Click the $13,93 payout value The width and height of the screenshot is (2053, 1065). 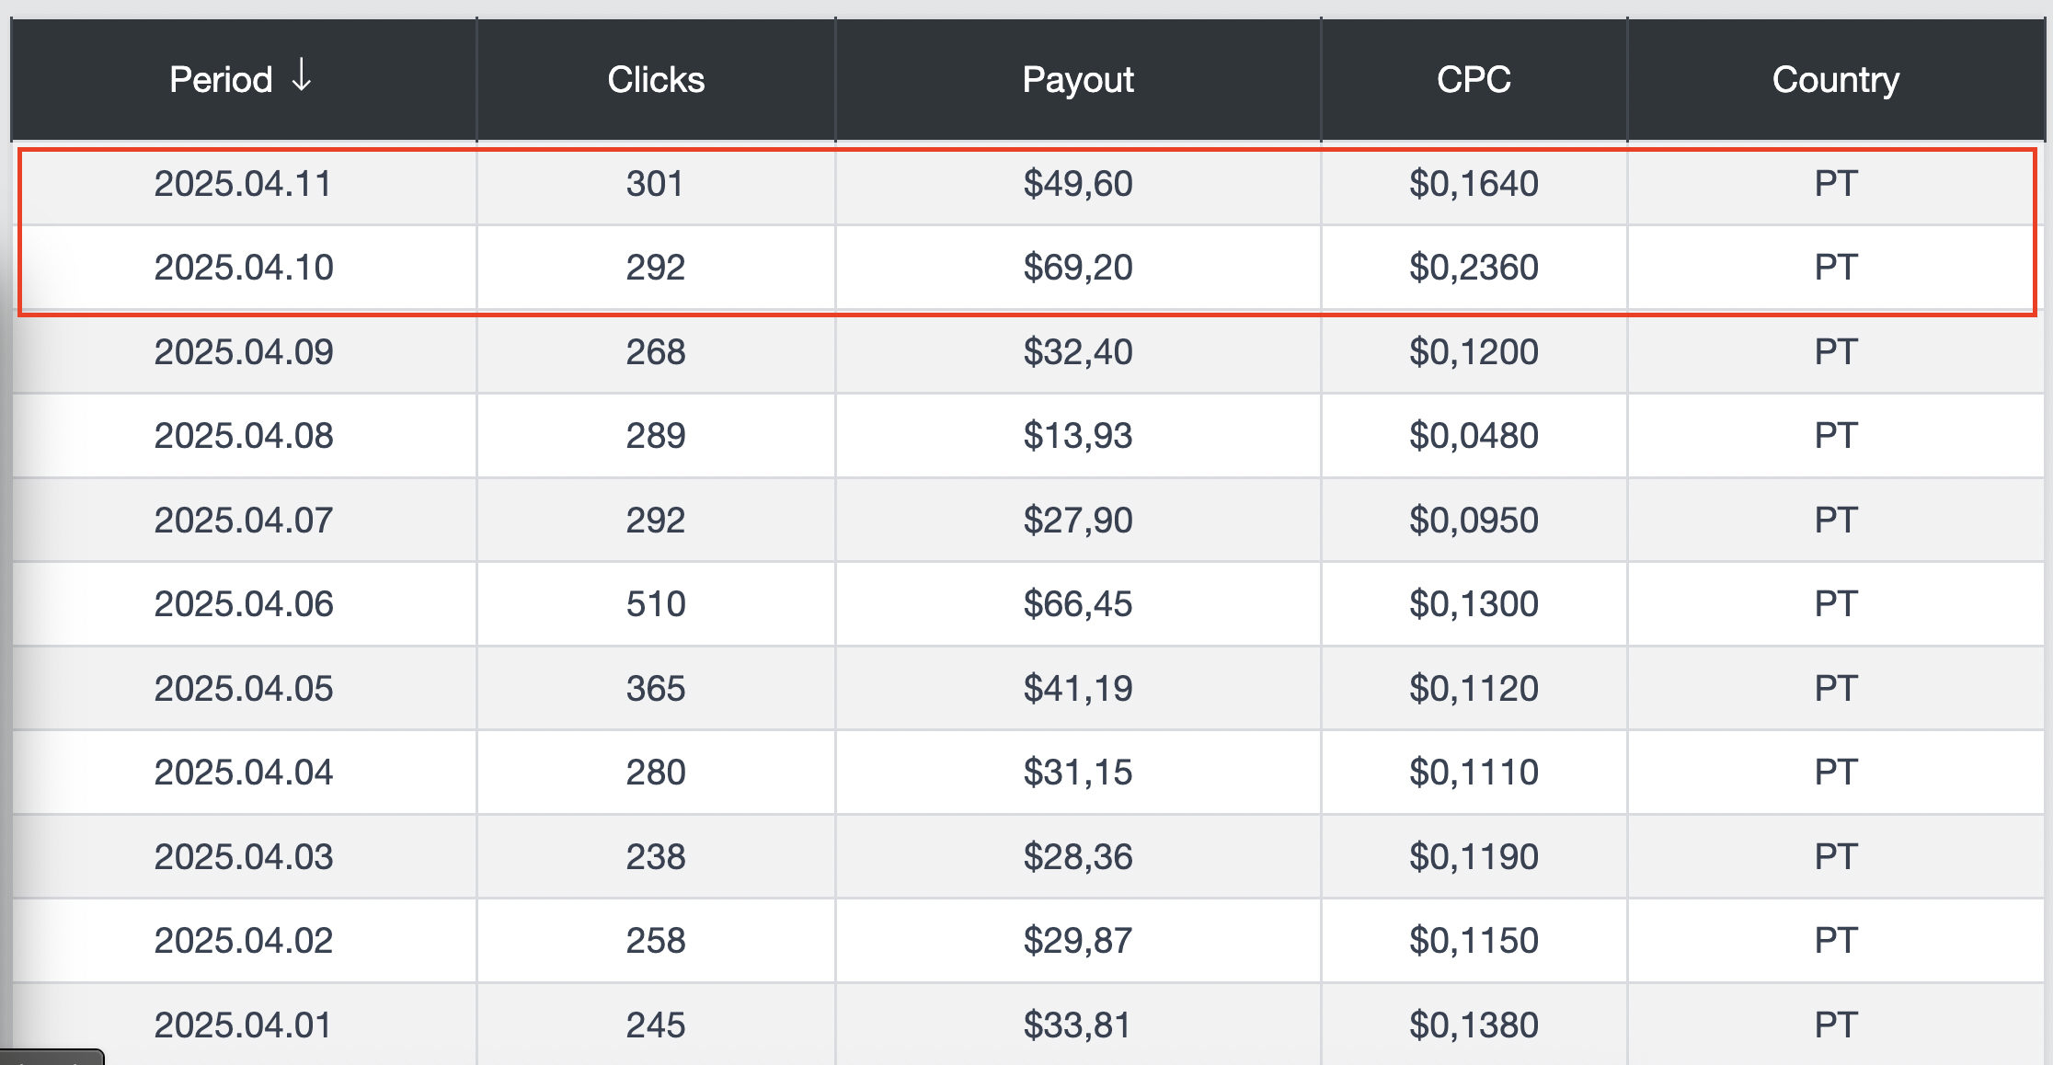coord(1078,436)
